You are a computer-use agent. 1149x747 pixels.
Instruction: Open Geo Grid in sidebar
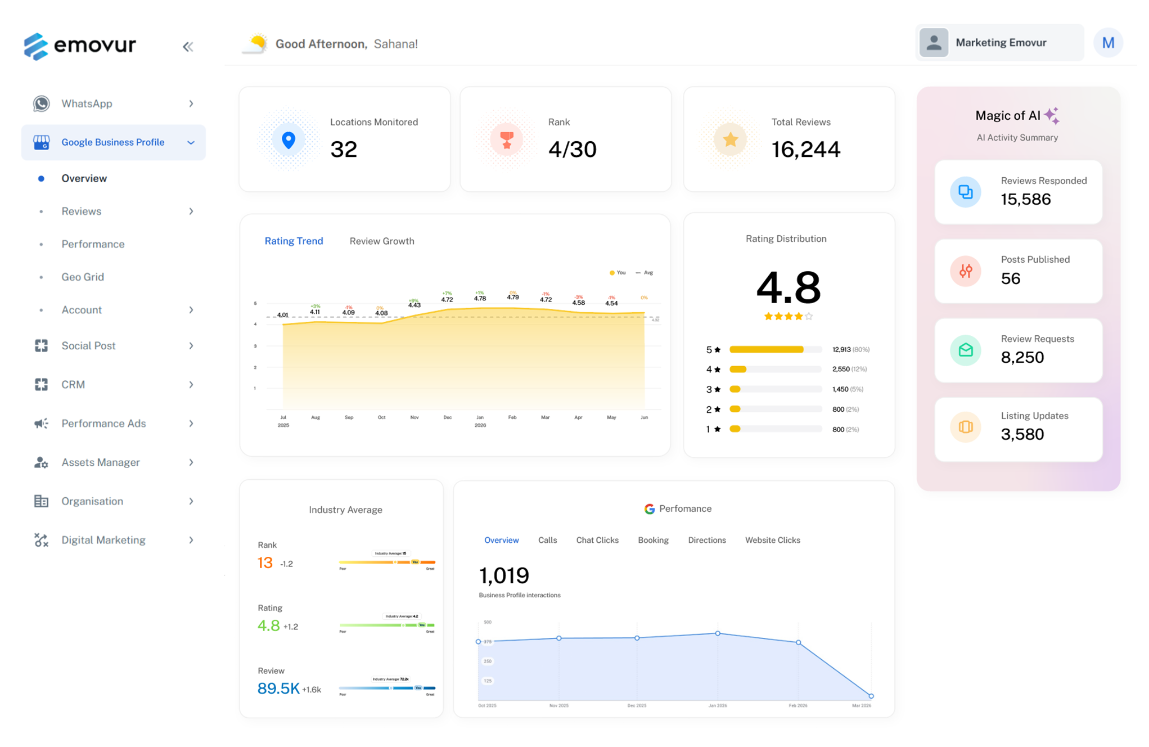click(x=83, y=277)
